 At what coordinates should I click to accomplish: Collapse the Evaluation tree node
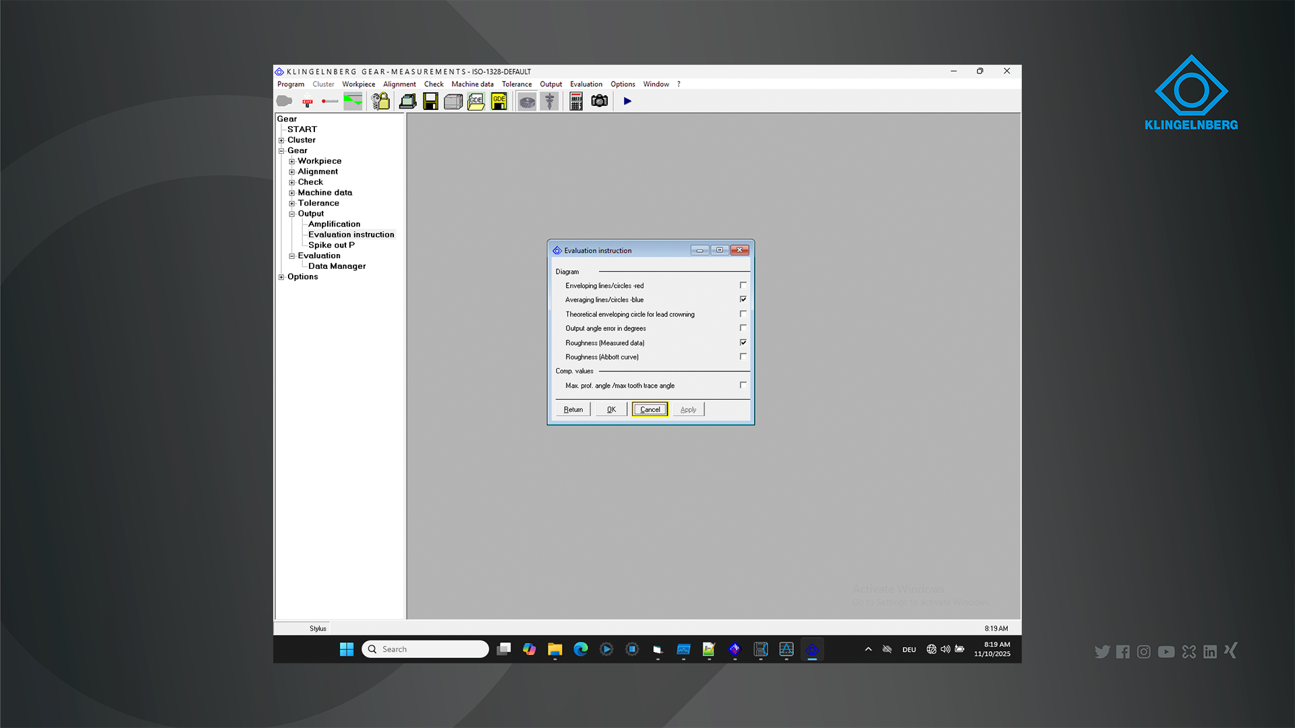click(292, 256)
